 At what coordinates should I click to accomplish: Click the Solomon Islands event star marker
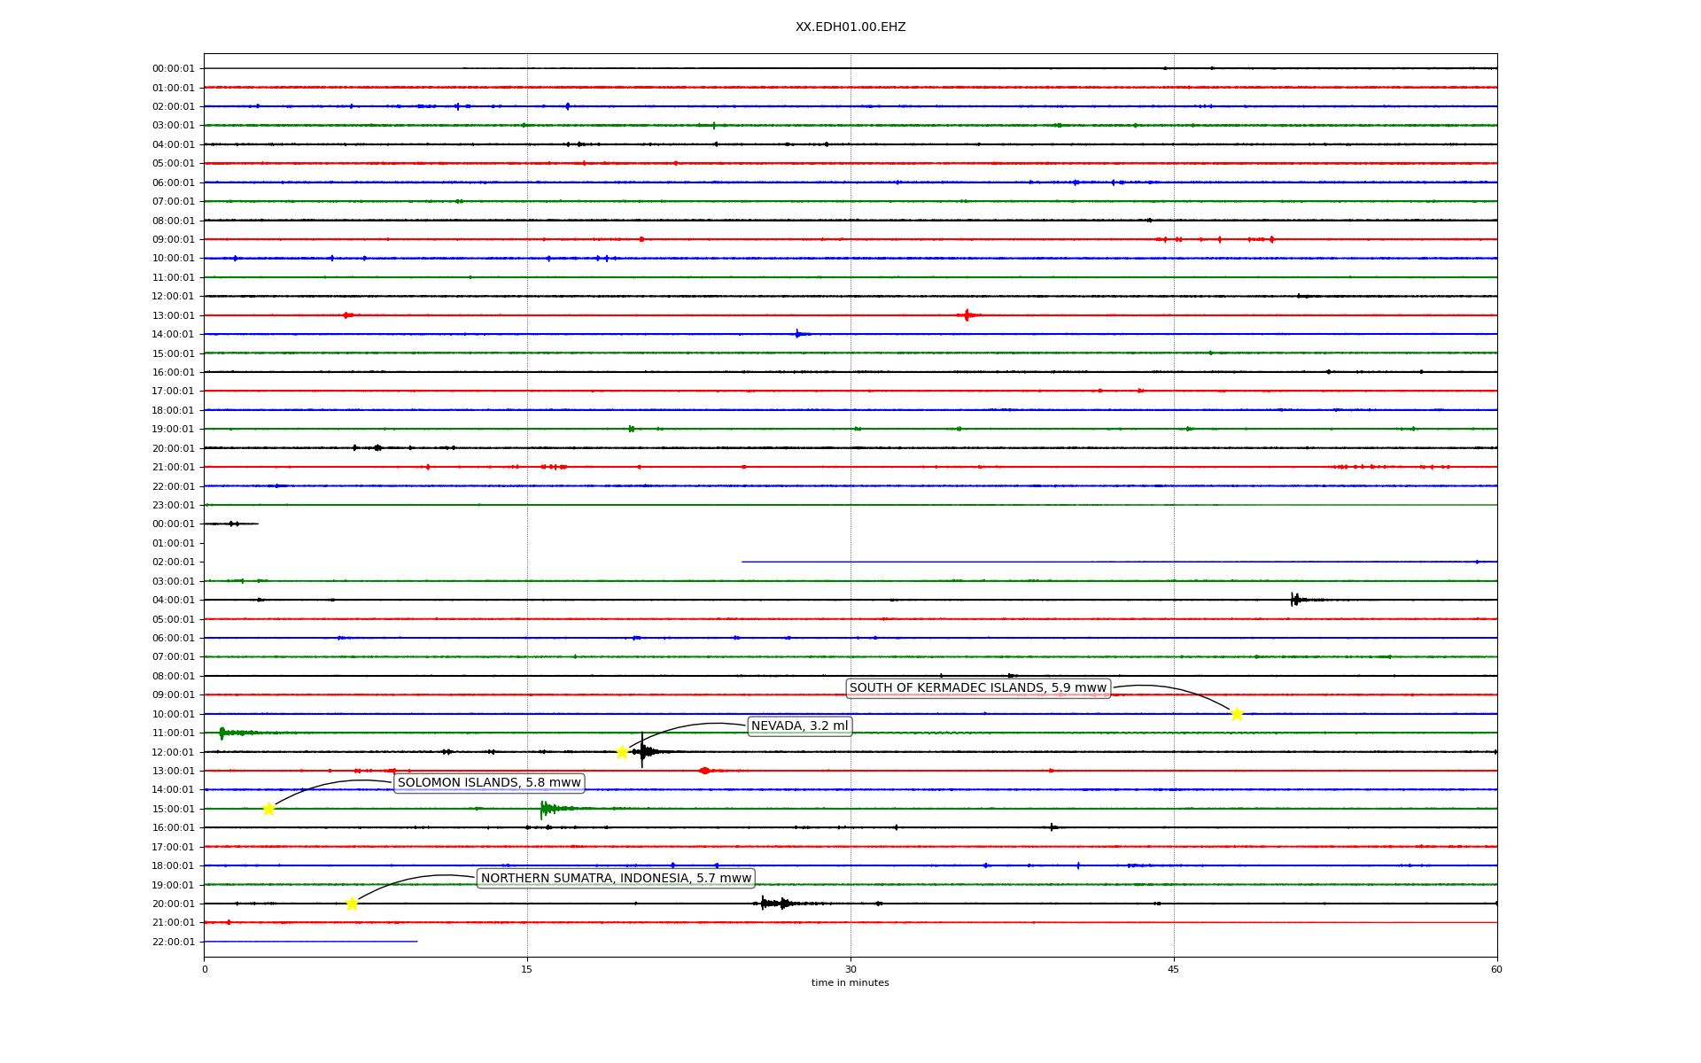(x=268, y=809)
